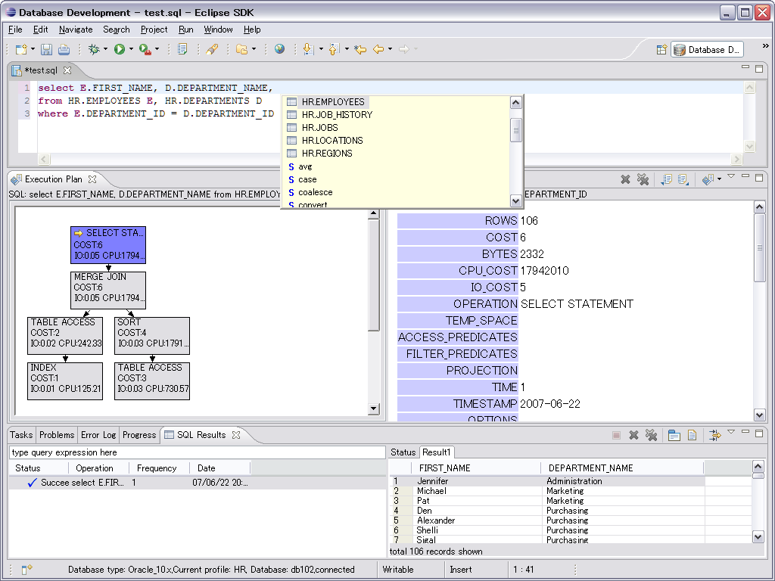Screen dimensions: 775x581
Task: Open the New wizard dropdown arrow
Action: coord(33,49)
